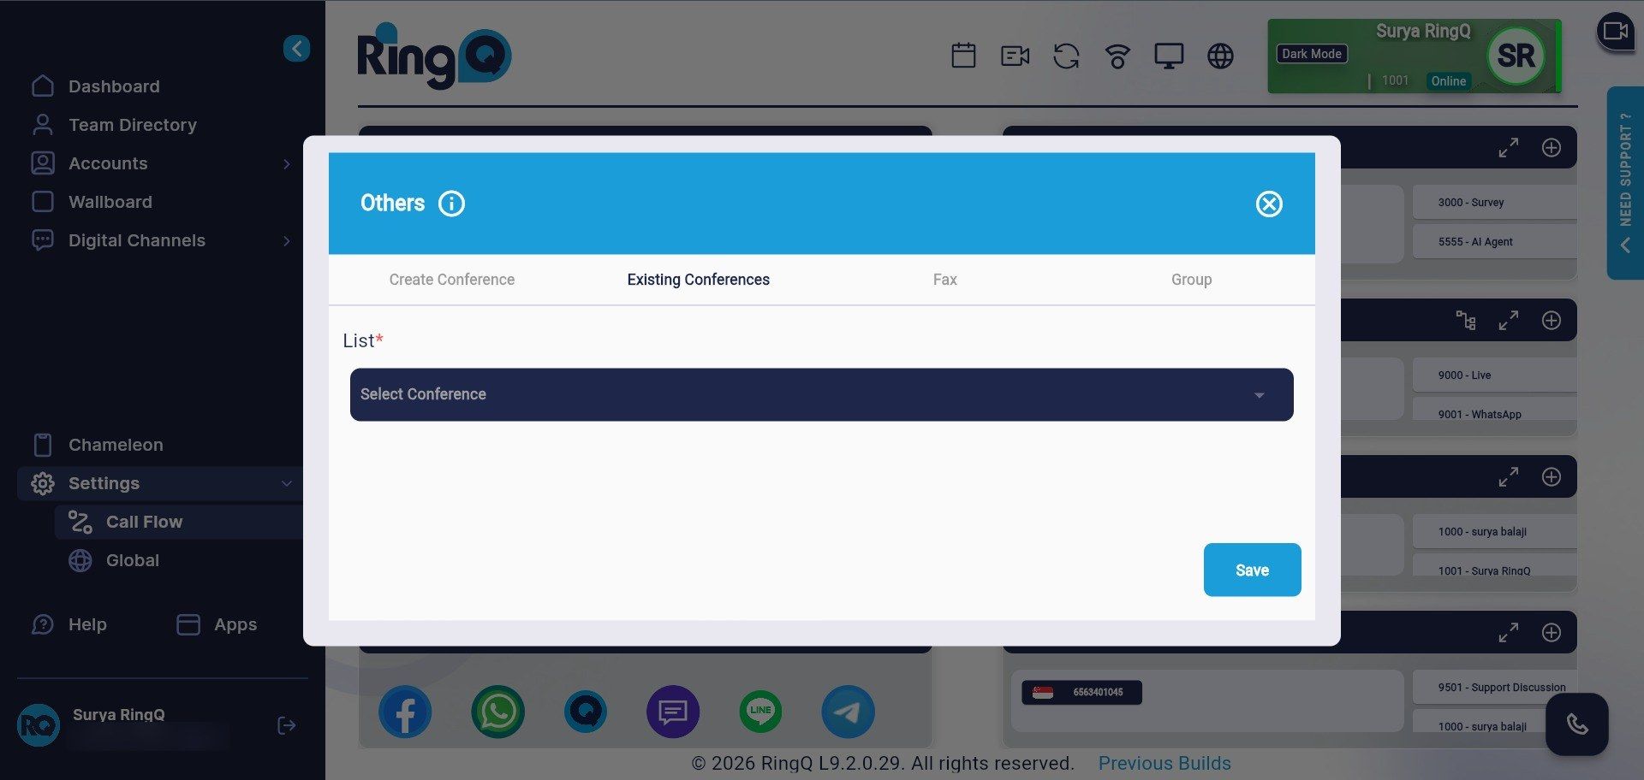Open the Chameleon sidebar item
This screenshot has height=780, width=1644.
click(116, 445)
